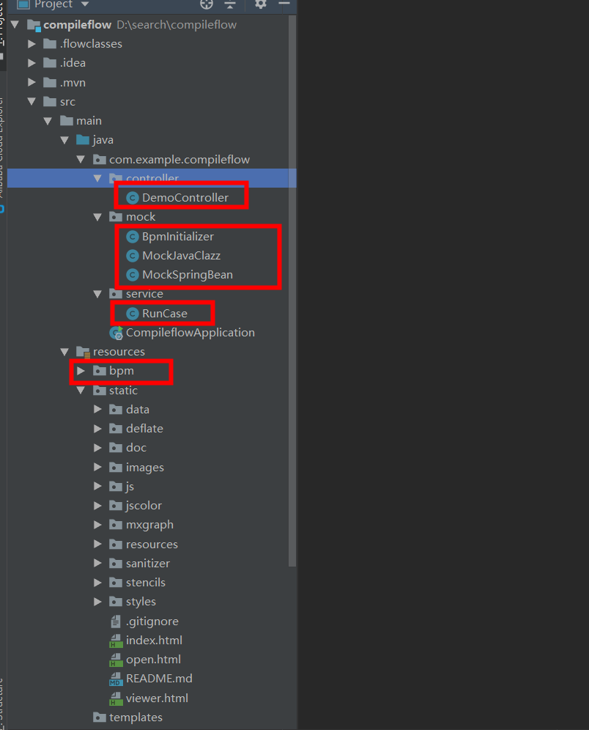The height and width of the screenshot is (730, 589).
Task: Click the Markdown icon next to README.md
Action: click(116, 678)
